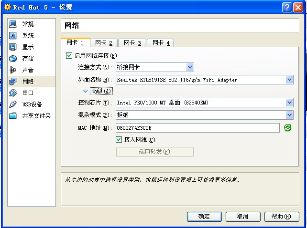Open the 常规 (General) settings icon

(13, 24)
